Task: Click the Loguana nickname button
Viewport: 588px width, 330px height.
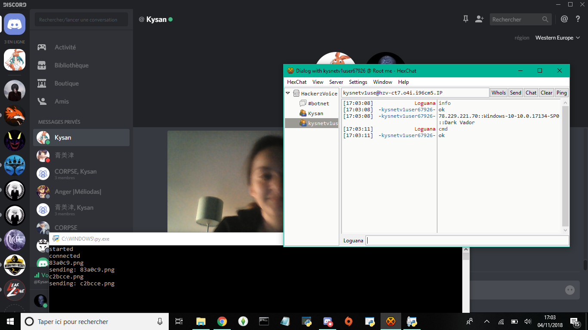Action: point(353,241)
